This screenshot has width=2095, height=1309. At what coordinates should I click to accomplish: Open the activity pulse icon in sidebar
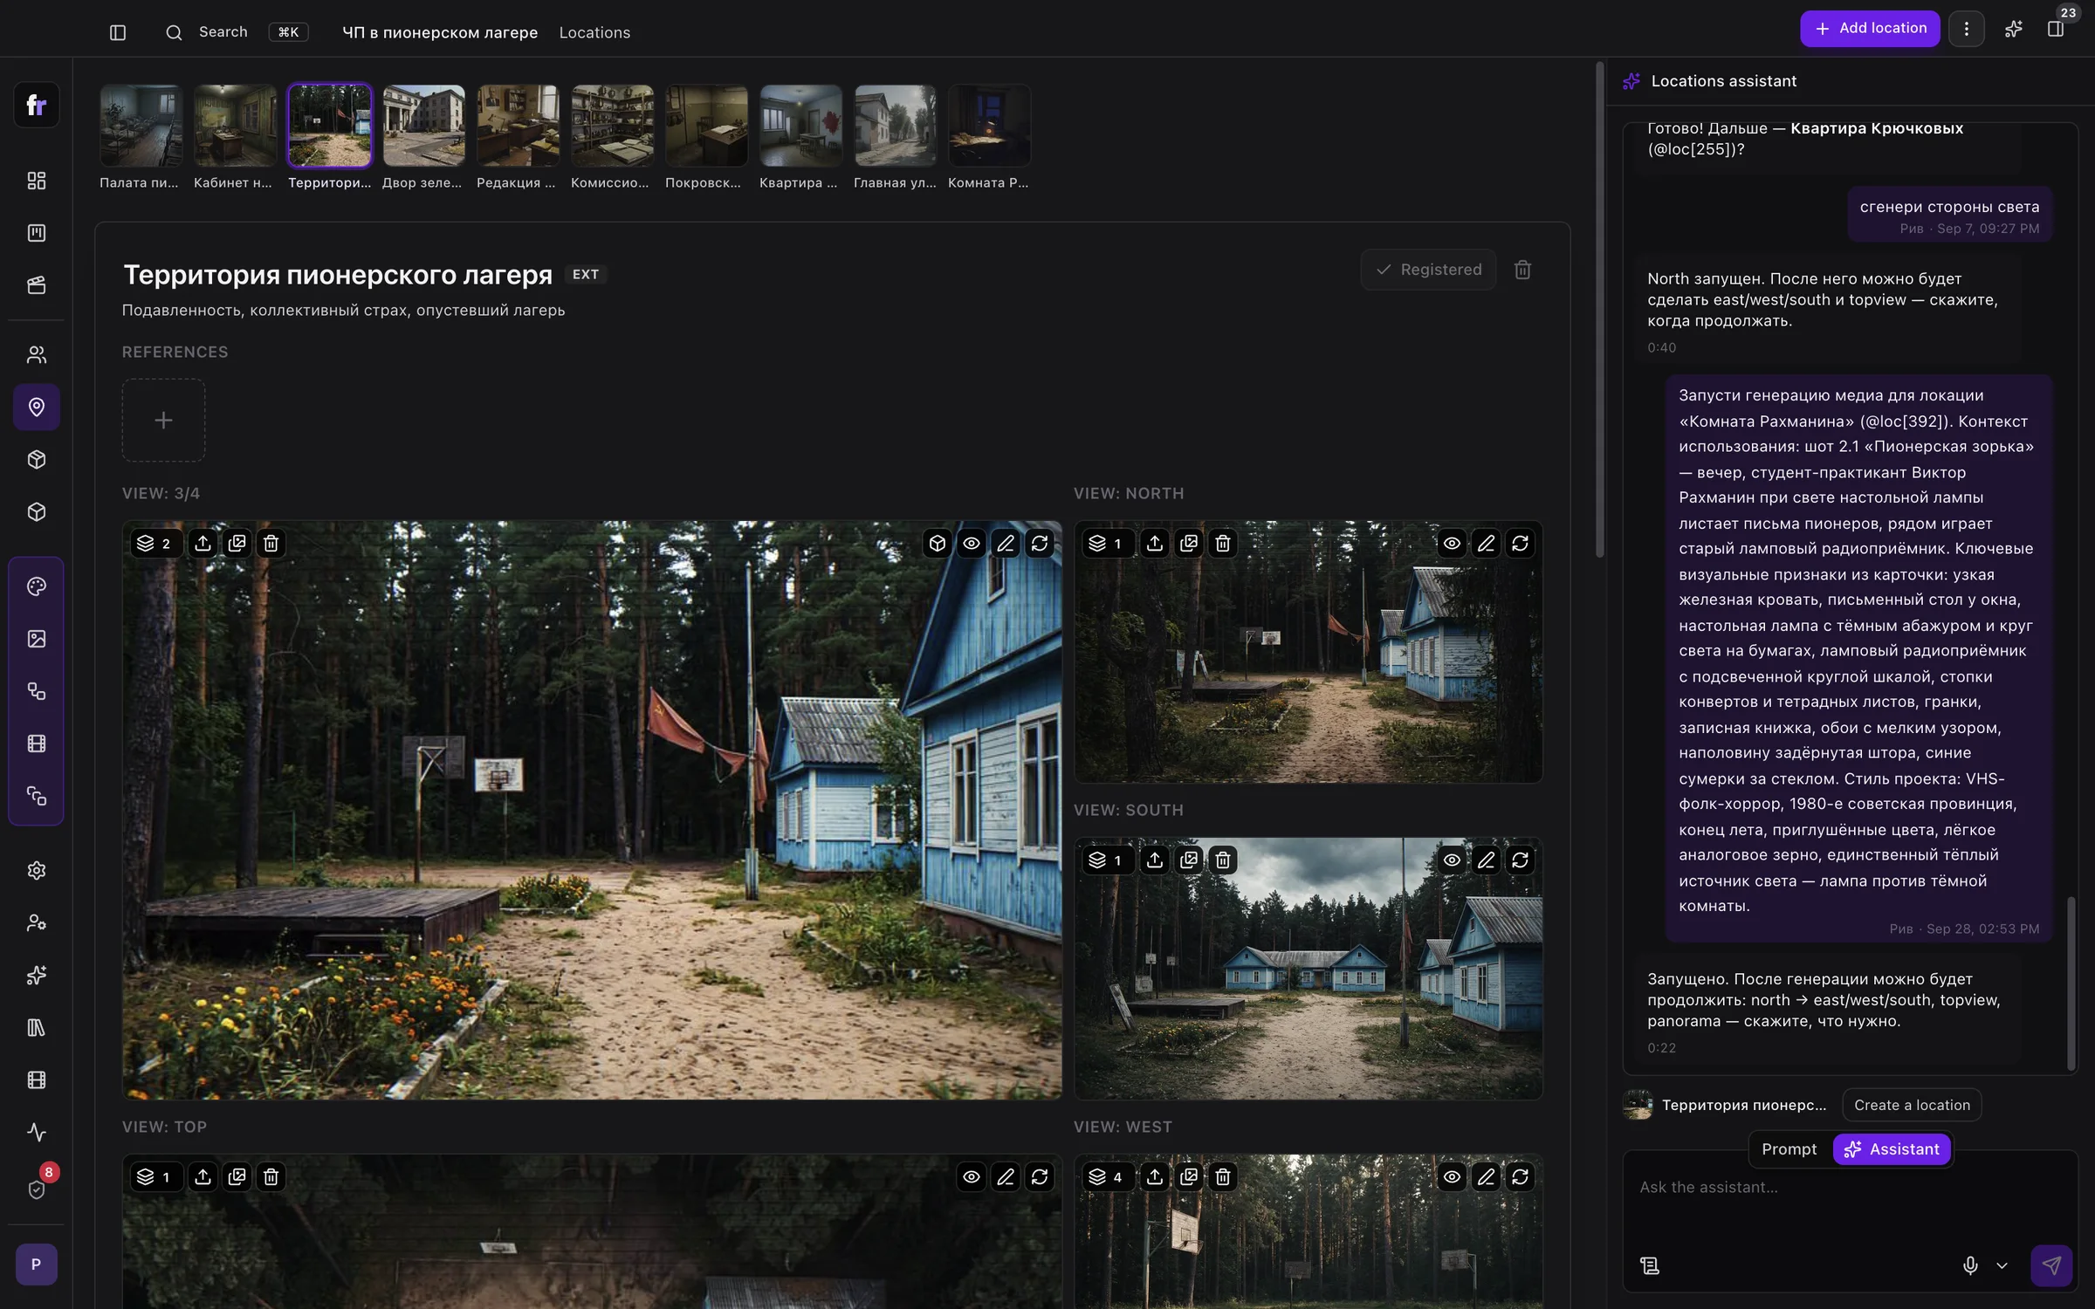pos(37,1132)
